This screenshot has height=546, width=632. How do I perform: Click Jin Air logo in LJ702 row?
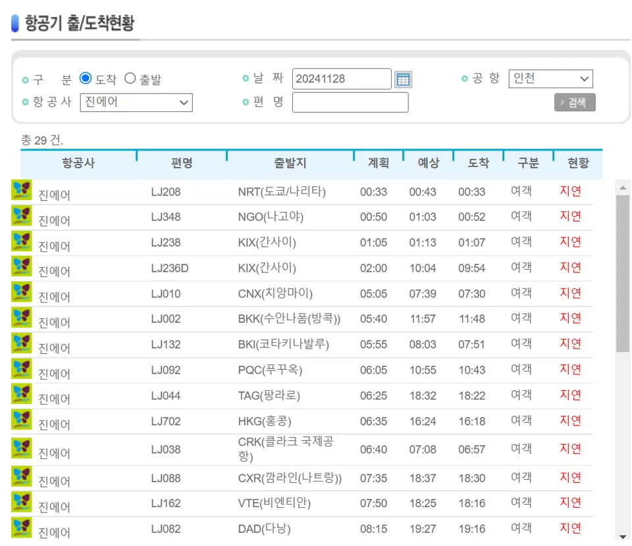[x=21, y=420]
